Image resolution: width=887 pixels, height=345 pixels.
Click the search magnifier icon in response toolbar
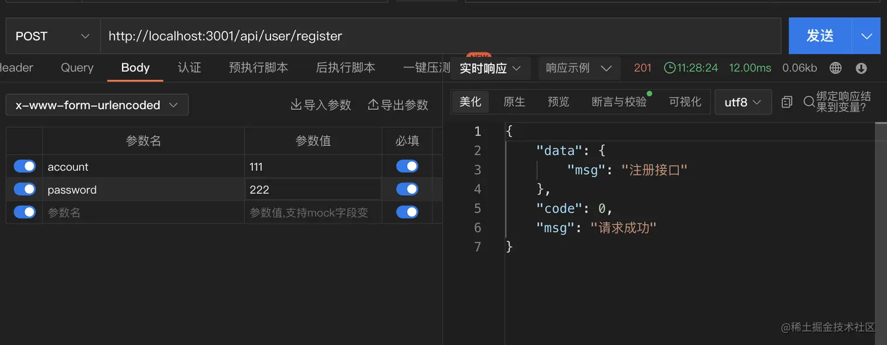(x=809, y=102)
